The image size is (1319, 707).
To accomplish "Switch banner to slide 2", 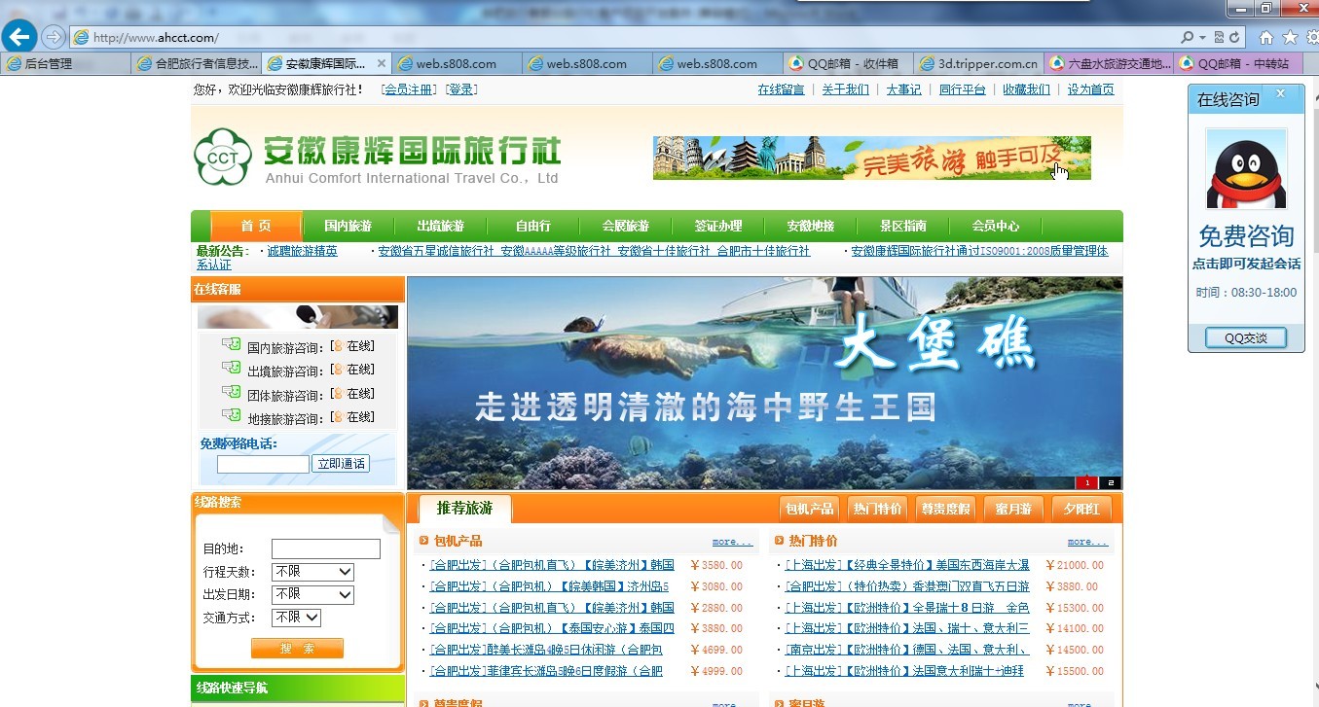I will [1111, 482].
